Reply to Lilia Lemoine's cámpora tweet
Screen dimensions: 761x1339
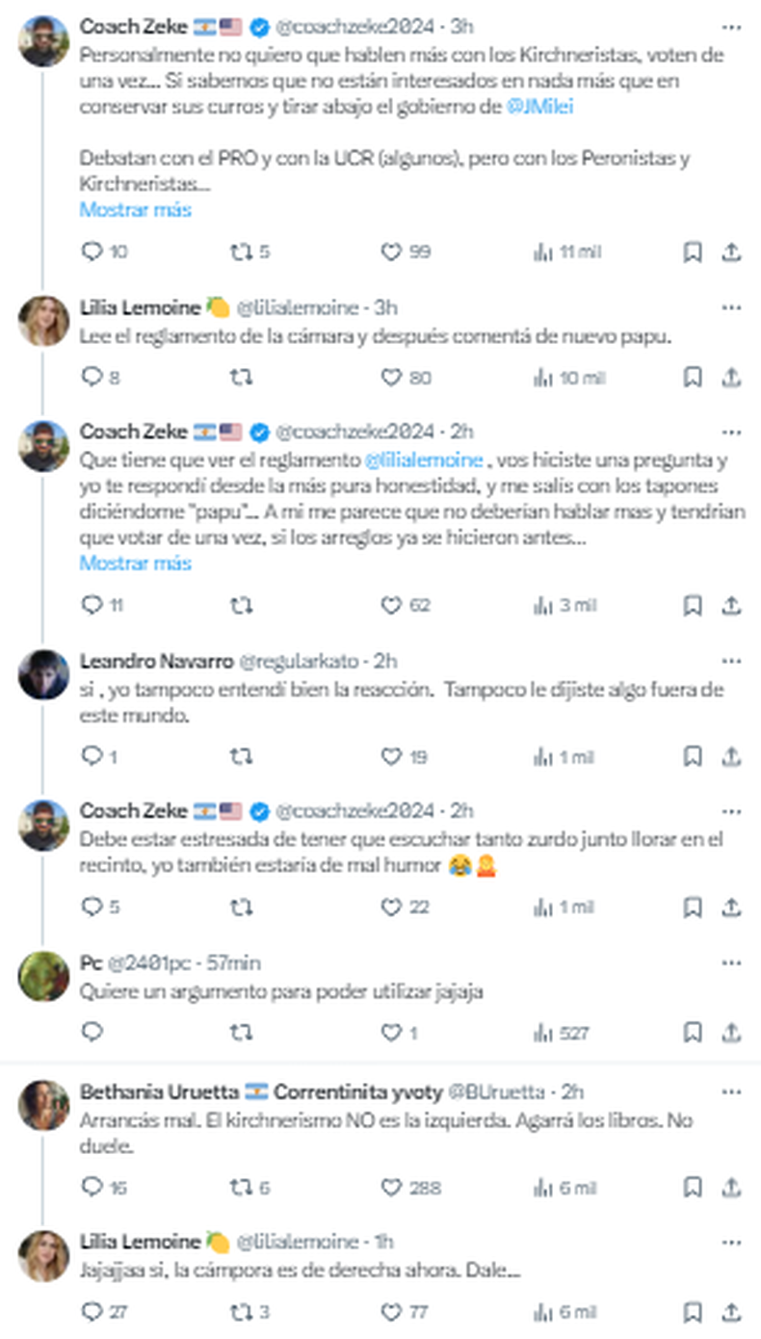92,1312
